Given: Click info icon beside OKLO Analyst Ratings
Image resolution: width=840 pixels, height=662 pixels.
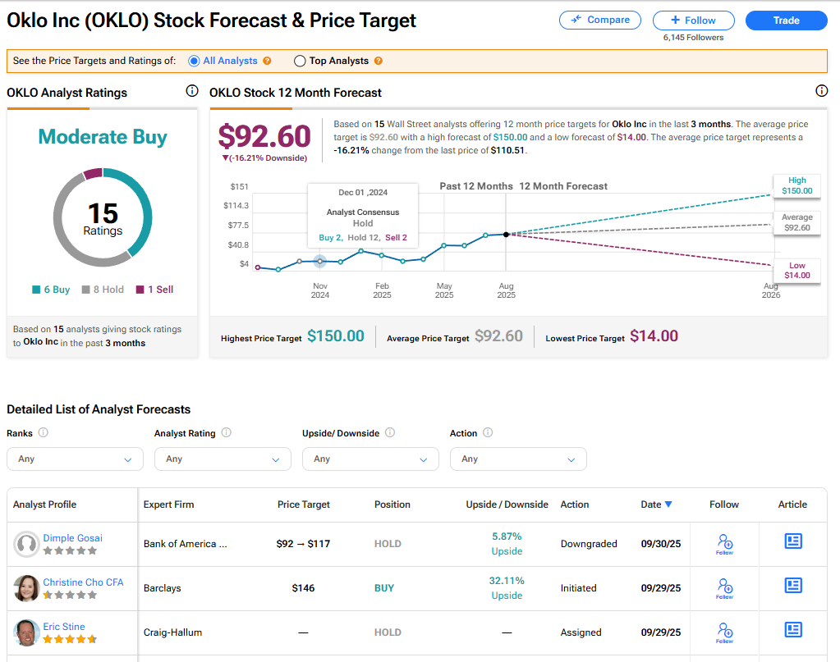Looking at the screenshot, I should [x=192, y=91].
